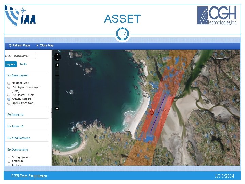Click the folder icon beside Annex 14
The height and width of the screenshot is (184, 245).
(x=9, y=115)
